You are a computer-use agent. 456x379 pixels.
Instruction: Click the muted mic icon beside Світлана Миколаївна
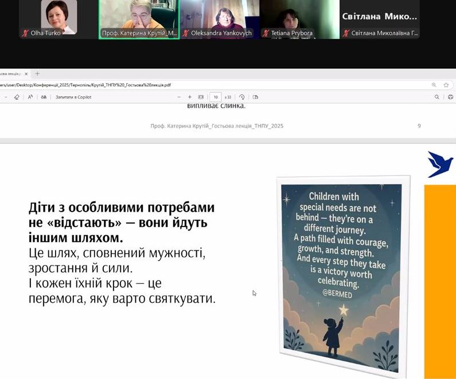pyautogui.click(x=346, y=33)
